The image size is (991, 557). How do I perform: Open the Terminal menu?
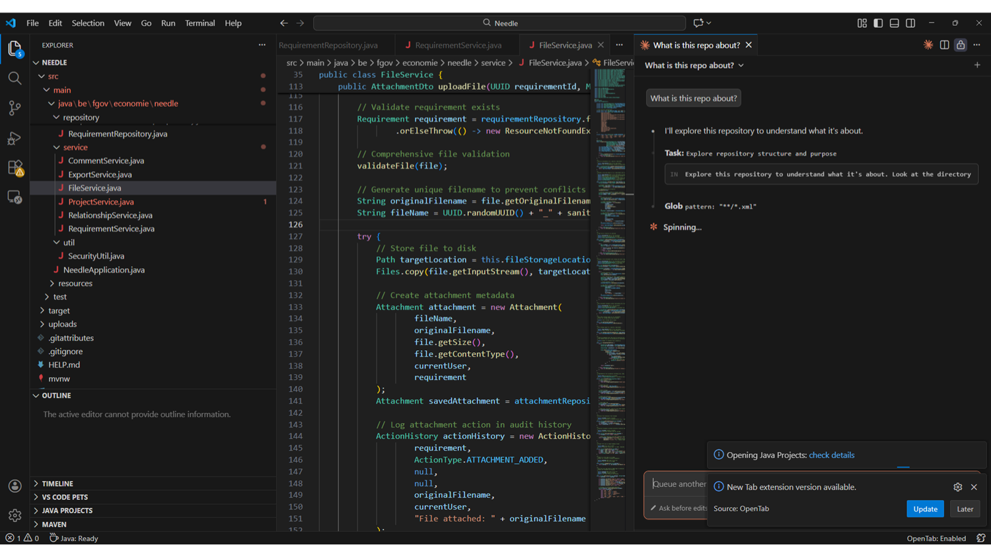click(x=200, y=23)
